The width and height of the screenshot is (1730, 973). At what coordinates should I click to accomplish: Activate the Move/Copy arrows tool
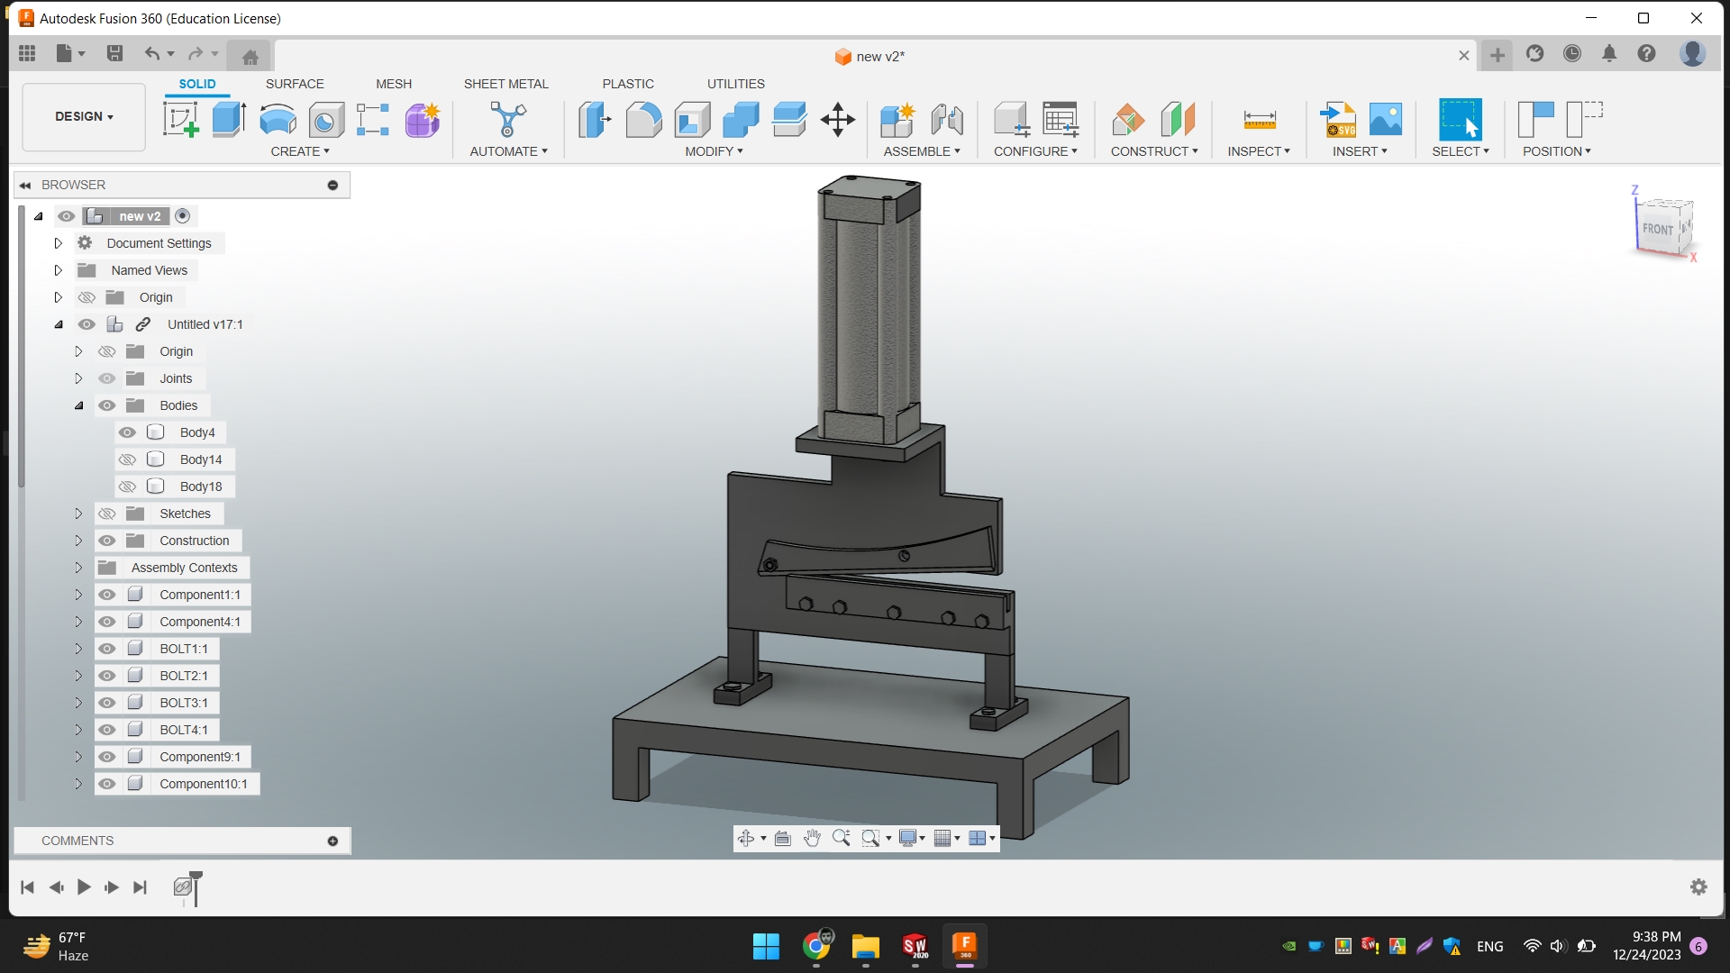838,119
